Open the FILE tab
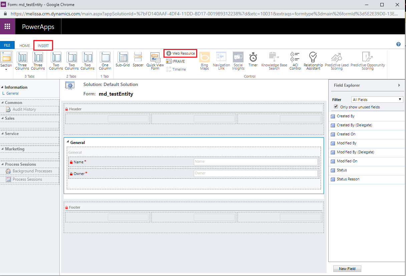The image size is (406, 276). point(7,45)
